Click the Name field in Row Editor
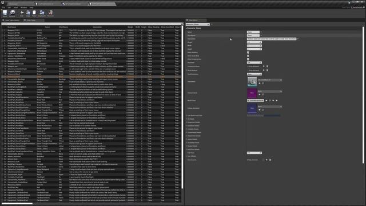The width and height of the screenshot is (366, 206). coord(253,32)
